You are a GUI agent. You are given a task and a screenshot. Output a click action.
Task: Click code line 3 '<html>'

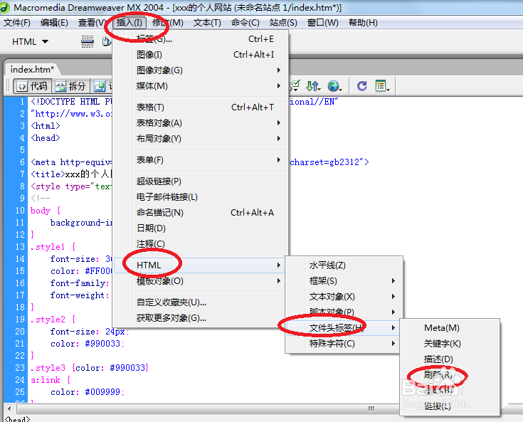tap(46, 126)
